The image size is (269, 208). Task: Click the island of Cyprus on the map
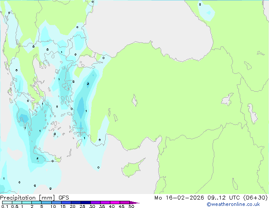pos(131,169)
